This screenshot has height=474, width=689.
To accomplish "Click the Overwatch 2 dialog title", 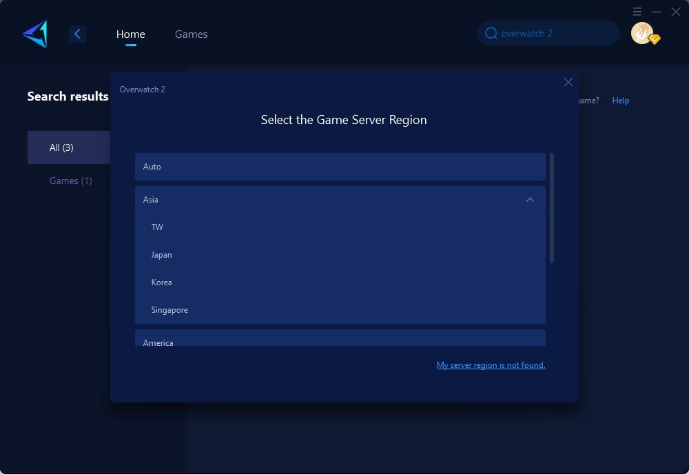I will pos(143,90).
